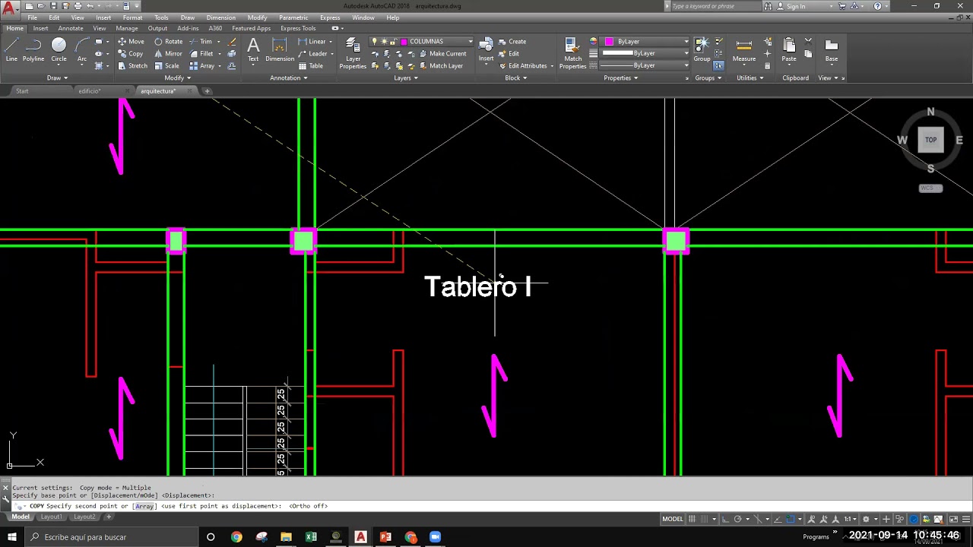
Task: Toggle grid display in status bar
Action: click(x=692, y=519)
